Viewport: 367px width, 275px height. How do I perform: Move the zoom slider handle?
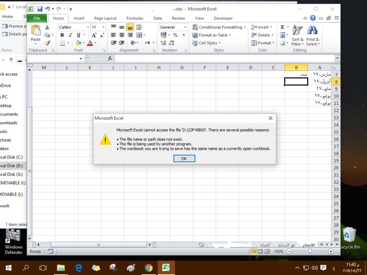point(310,251)
